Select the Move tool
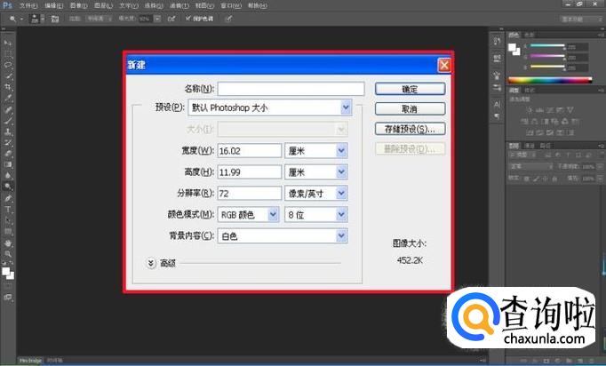 coord(8,43)
